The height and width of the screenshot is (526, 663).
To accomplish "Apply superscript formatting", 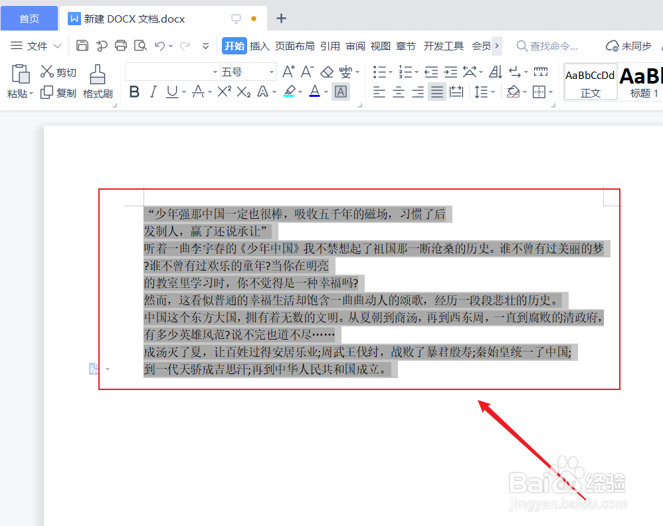I will [x=225, y=92].
